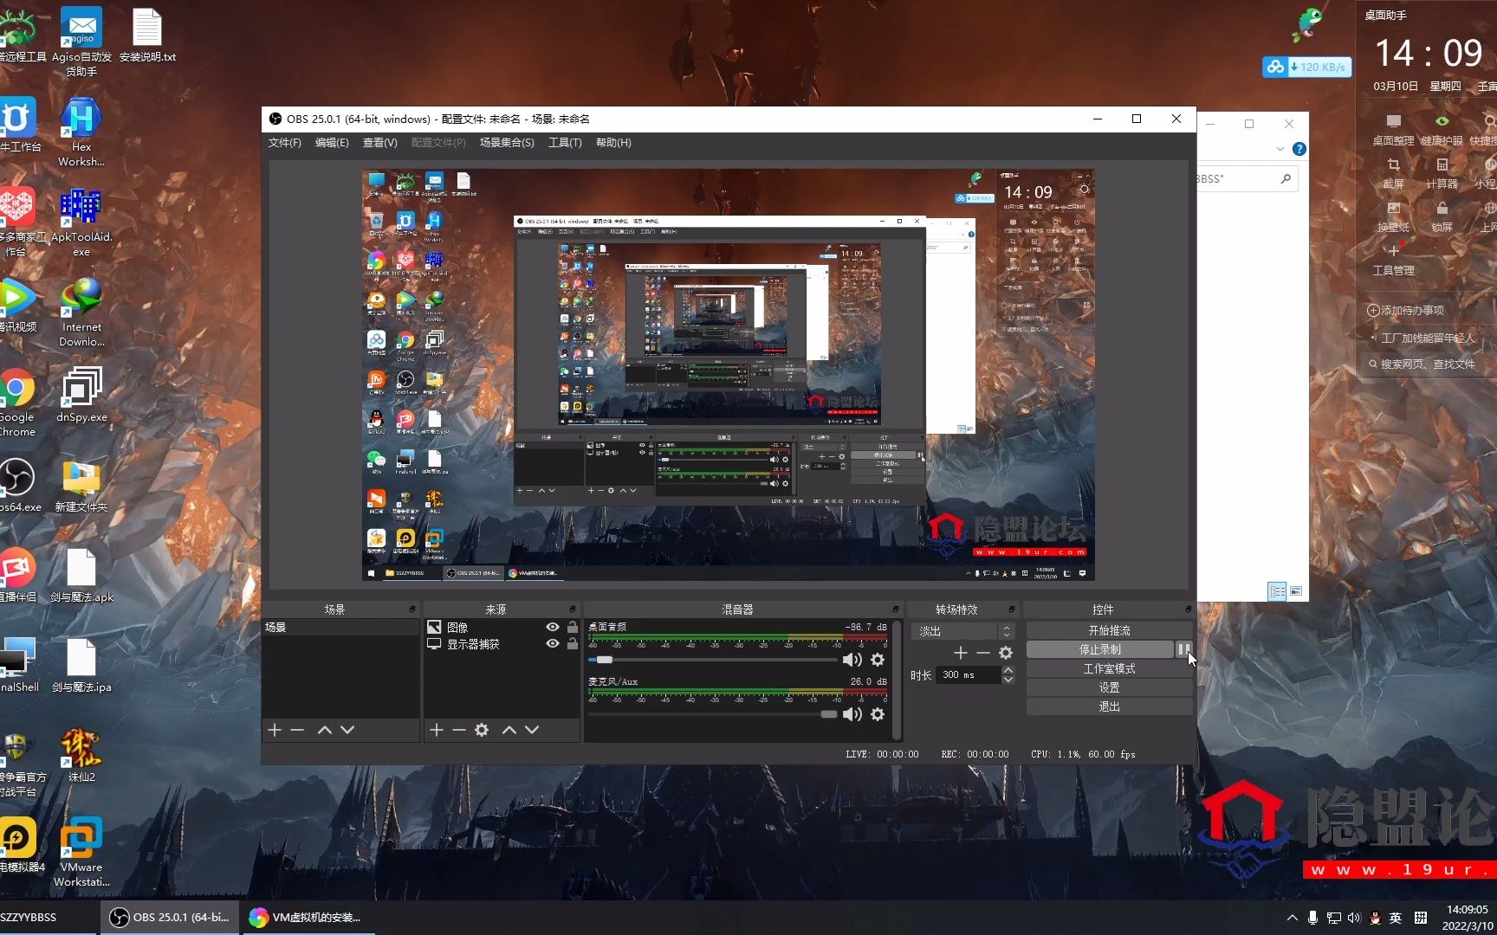Viewport: 1497px width, 935px height.
Task: Pop out the 来源 dock panel
Action: click(x=573, y=609)
